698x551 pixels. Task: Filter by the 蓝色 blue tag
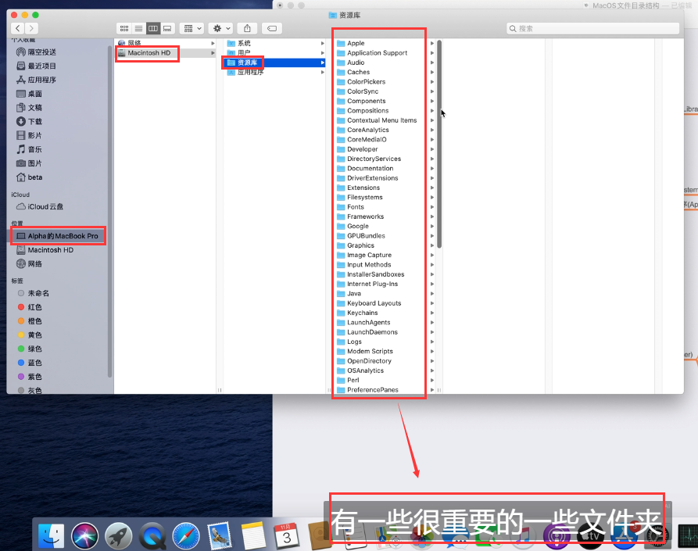[30, 363]
